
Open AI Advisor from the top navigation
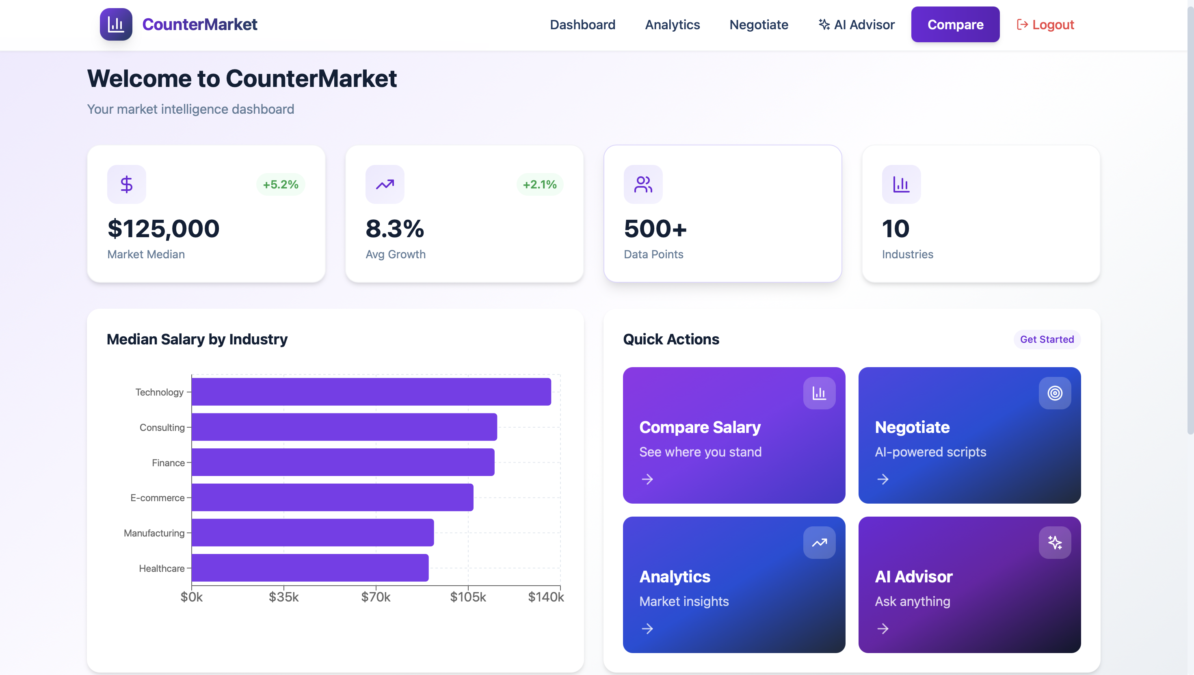[x=856, y=24]
